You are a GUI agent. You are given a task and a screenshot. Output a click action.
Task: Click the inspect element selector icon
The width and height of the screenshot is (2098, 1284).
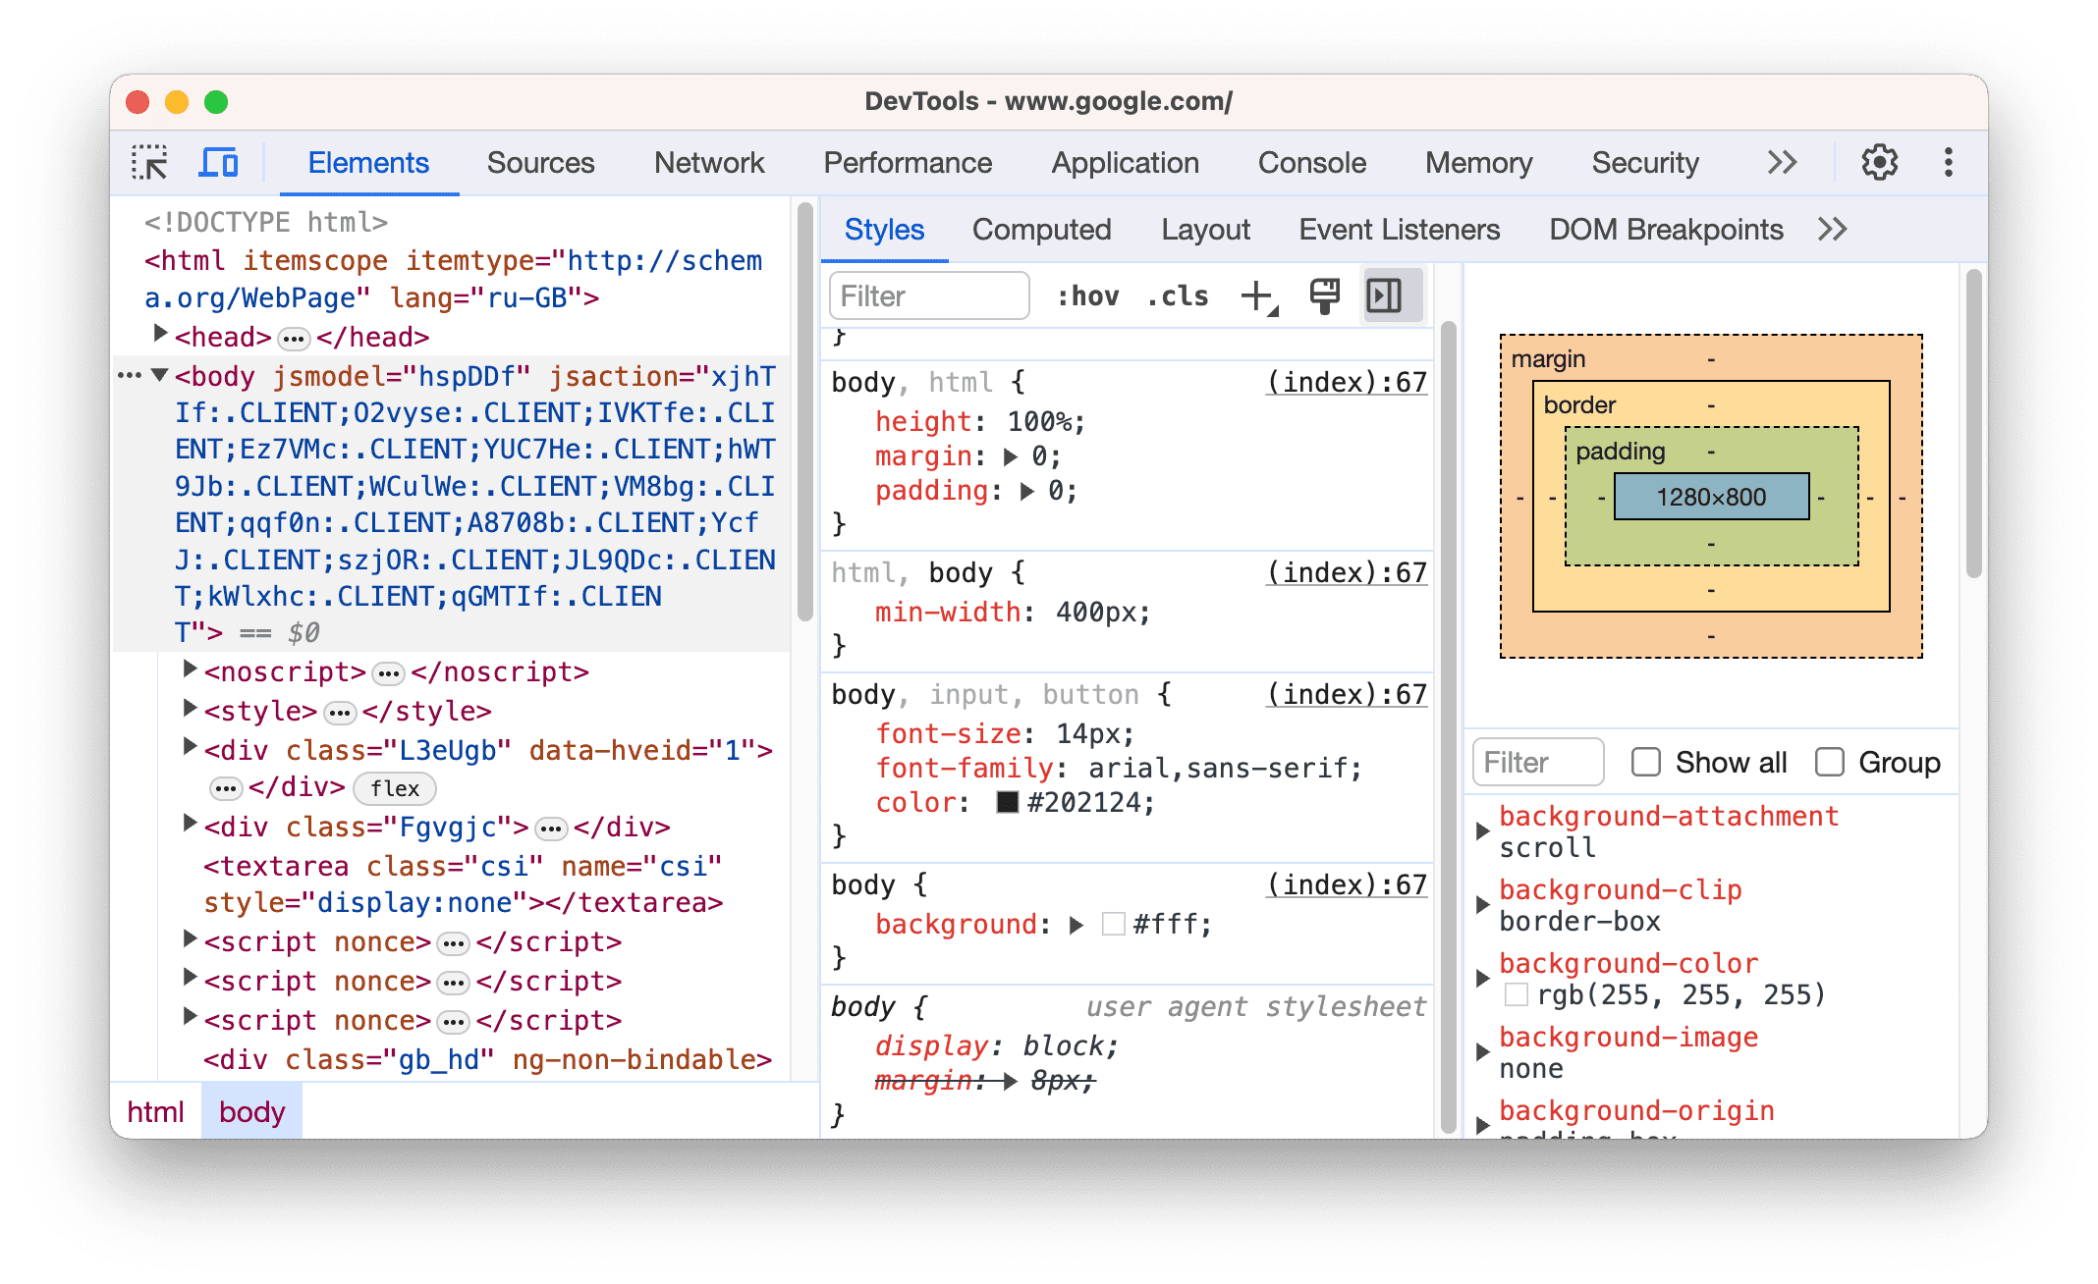pyautogui.click(x=151, y=163)
